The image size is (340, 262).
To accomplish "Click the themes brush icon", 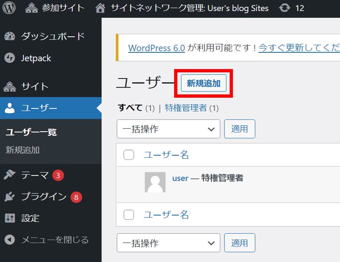I will pyautogui.click(x=9, y=175).
